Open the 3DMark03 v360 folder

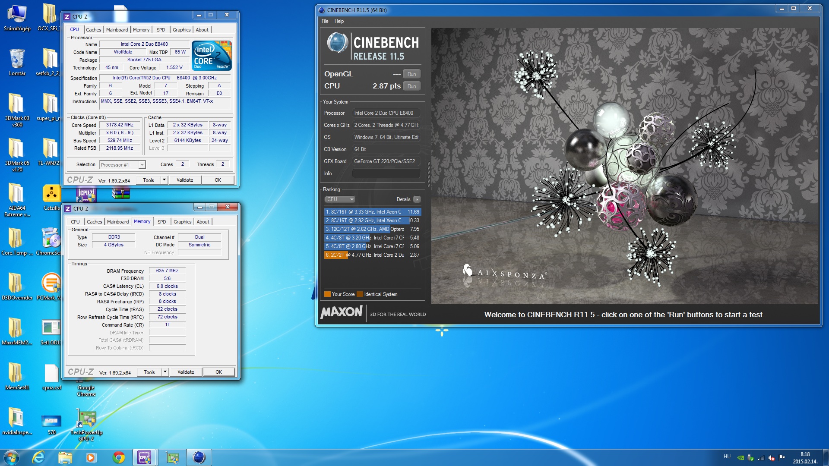tap(17, 110)
